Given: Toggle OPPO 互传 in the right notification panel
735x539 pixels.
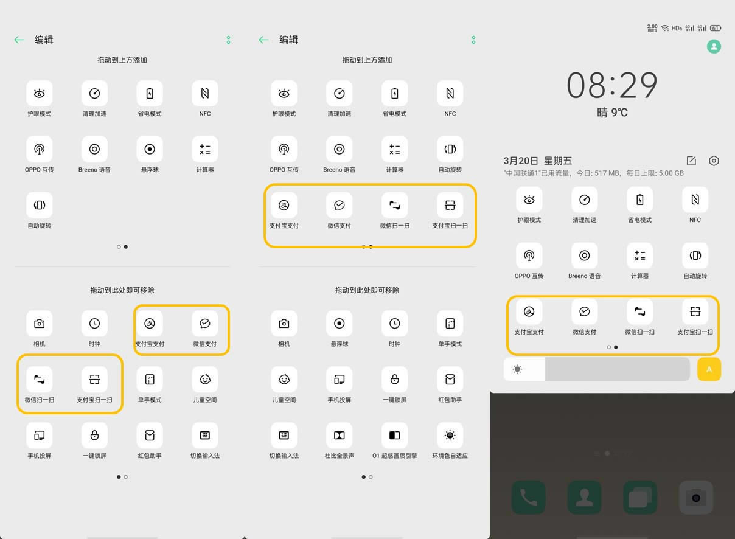Looking at the screenshot, I should pos(529,256).
